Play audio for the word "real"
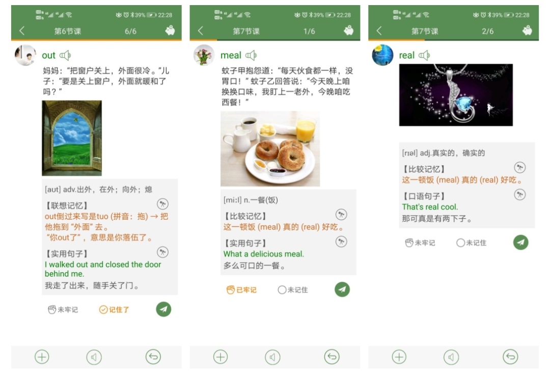550x373 pixels. [424, 56]
